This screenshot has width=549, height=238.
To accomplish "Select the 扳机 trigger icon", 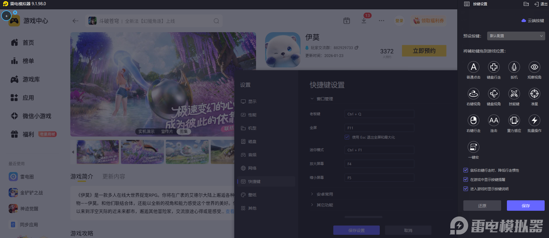I will click(514, 67).
